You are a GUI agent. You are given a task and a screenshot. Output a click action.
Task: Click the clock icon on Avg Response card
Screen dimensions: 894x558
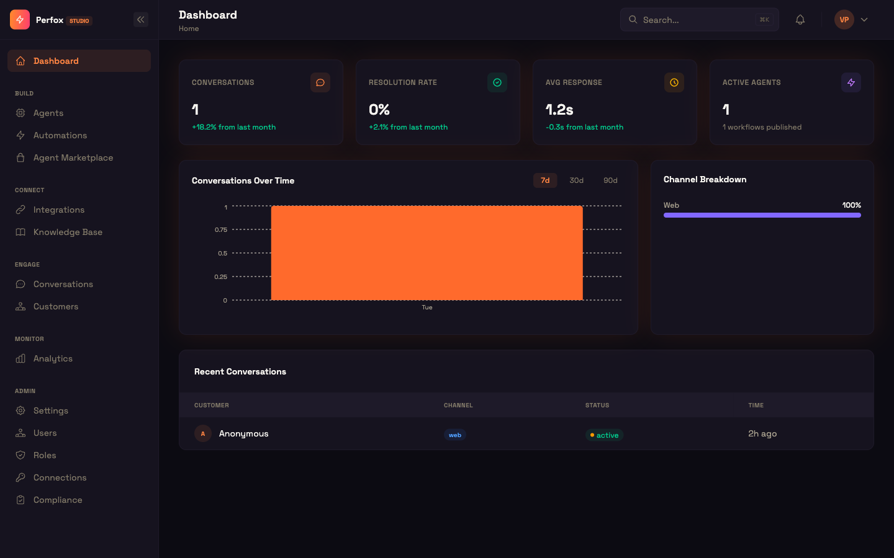[x=674, y=82]
